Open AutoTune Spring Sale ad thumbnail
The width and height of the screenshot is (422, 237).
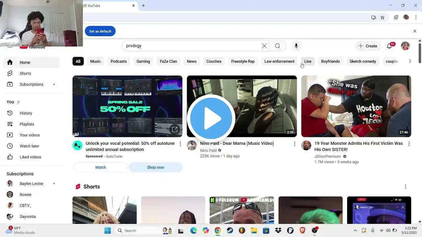(x=127, y=106)
